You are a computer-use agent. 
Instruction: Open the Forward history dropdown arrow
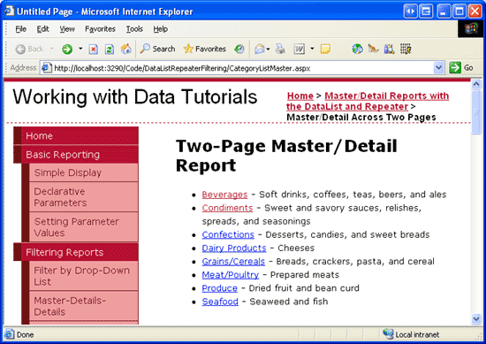[80, 49]
